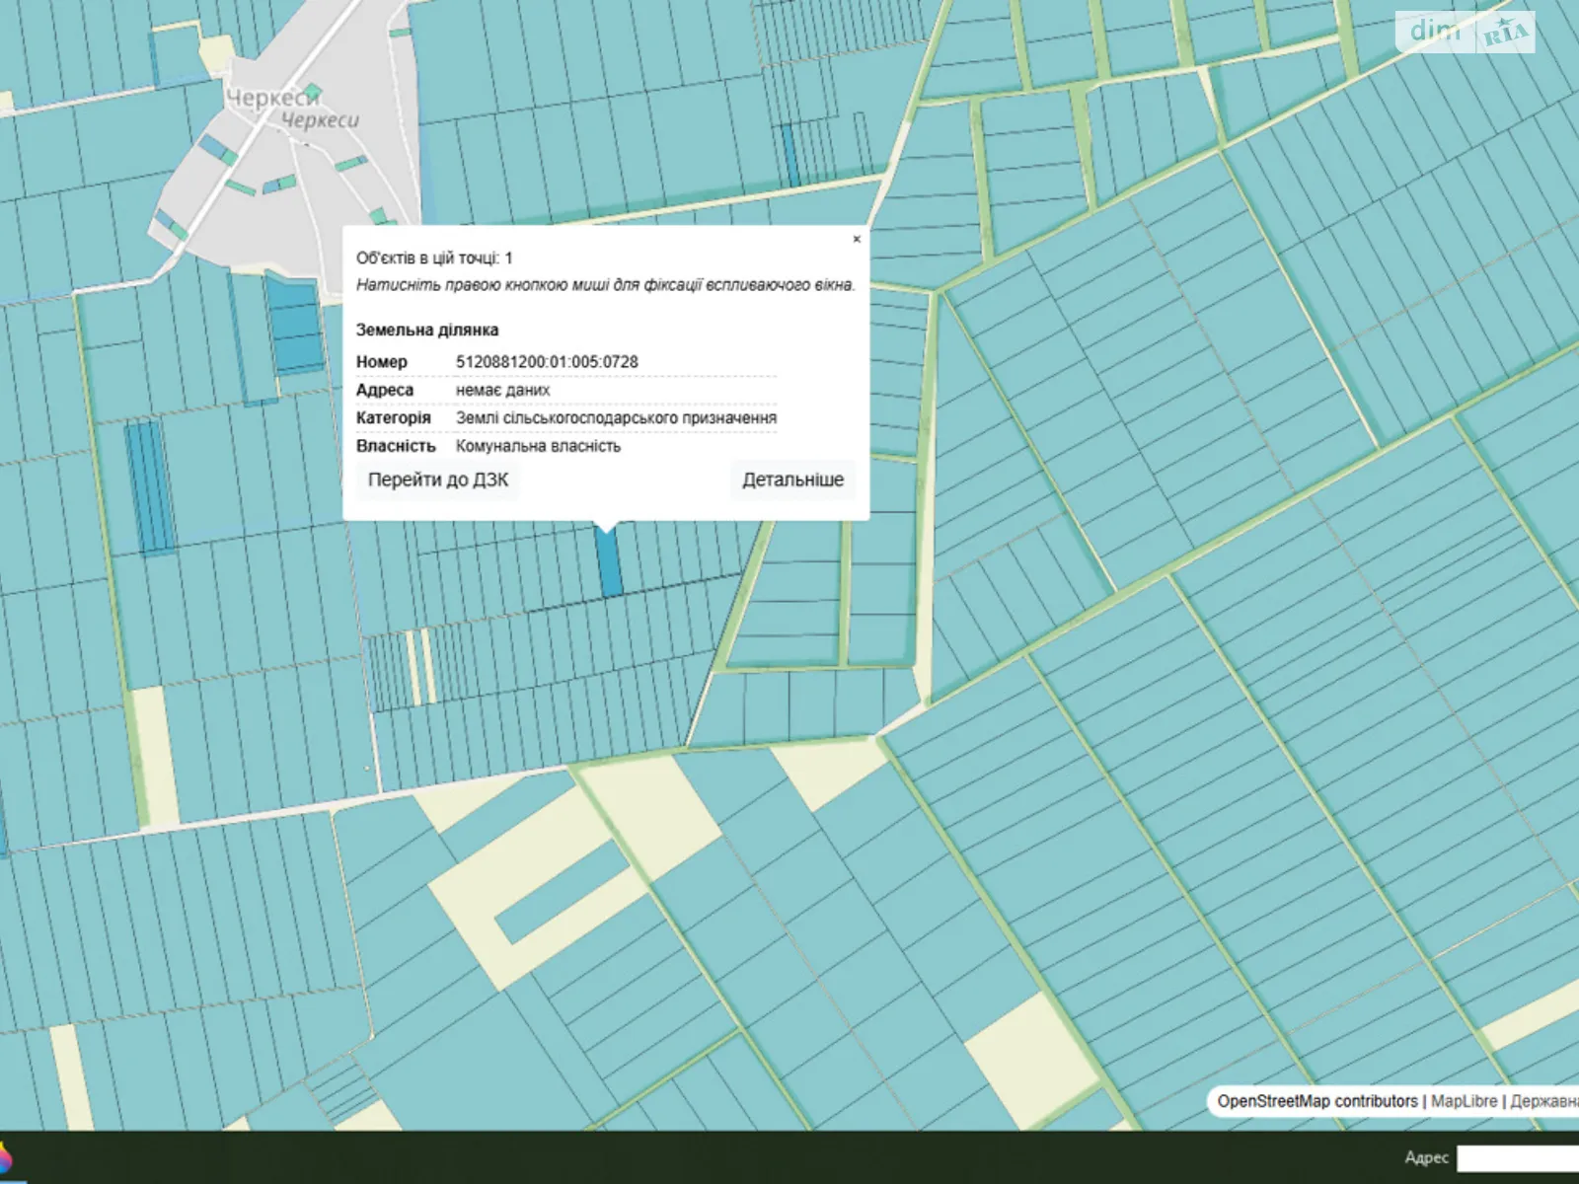Open the Державна attribution link
Viewport: 1579px width, 1184px height.
1543,1101
